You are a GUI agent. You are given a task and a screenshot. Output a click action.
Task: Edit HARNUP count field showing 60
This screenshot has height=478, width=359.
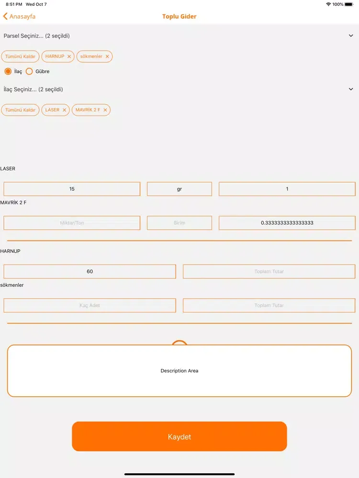point(90,272)
